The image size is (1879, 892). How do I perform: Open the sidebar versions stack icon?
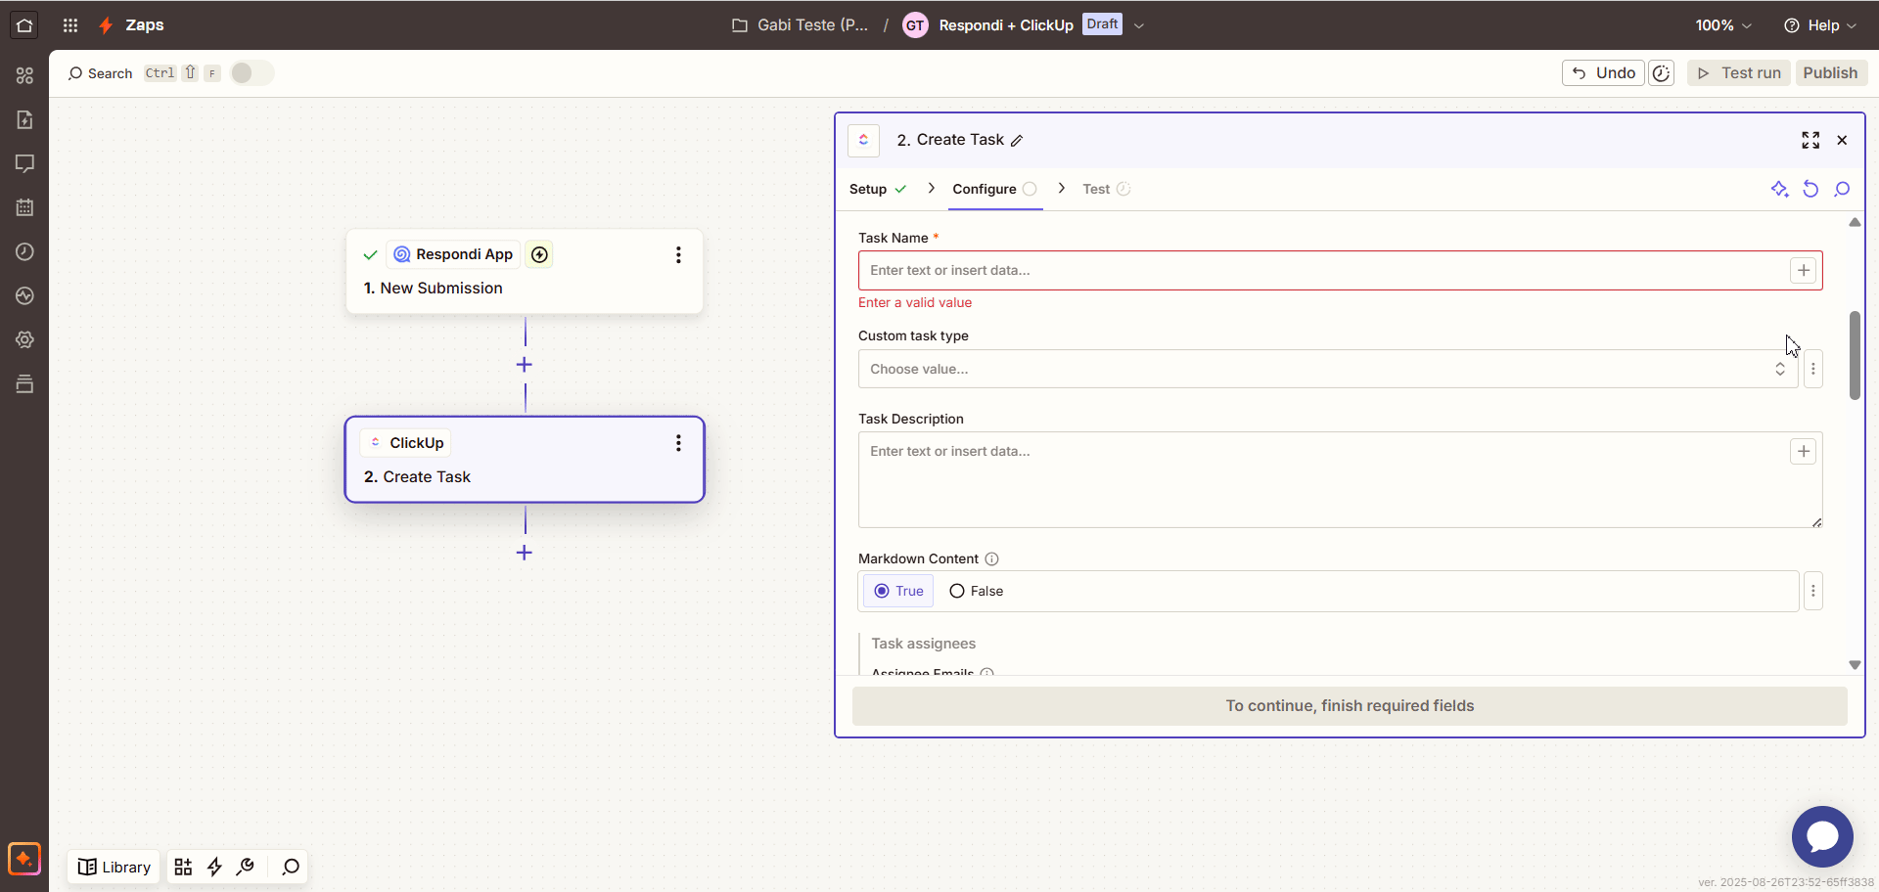click(24, 383)
